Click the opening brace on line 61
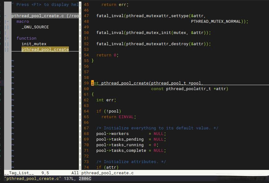 93,94
